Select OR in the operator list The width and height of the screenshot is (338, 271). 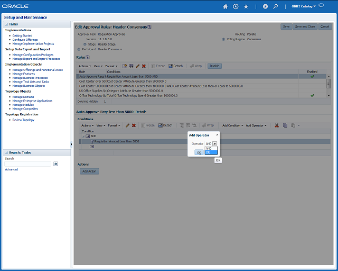point(211,152)
